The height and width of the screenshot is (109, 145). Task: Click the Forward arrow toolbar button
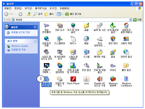click(20, 14)
